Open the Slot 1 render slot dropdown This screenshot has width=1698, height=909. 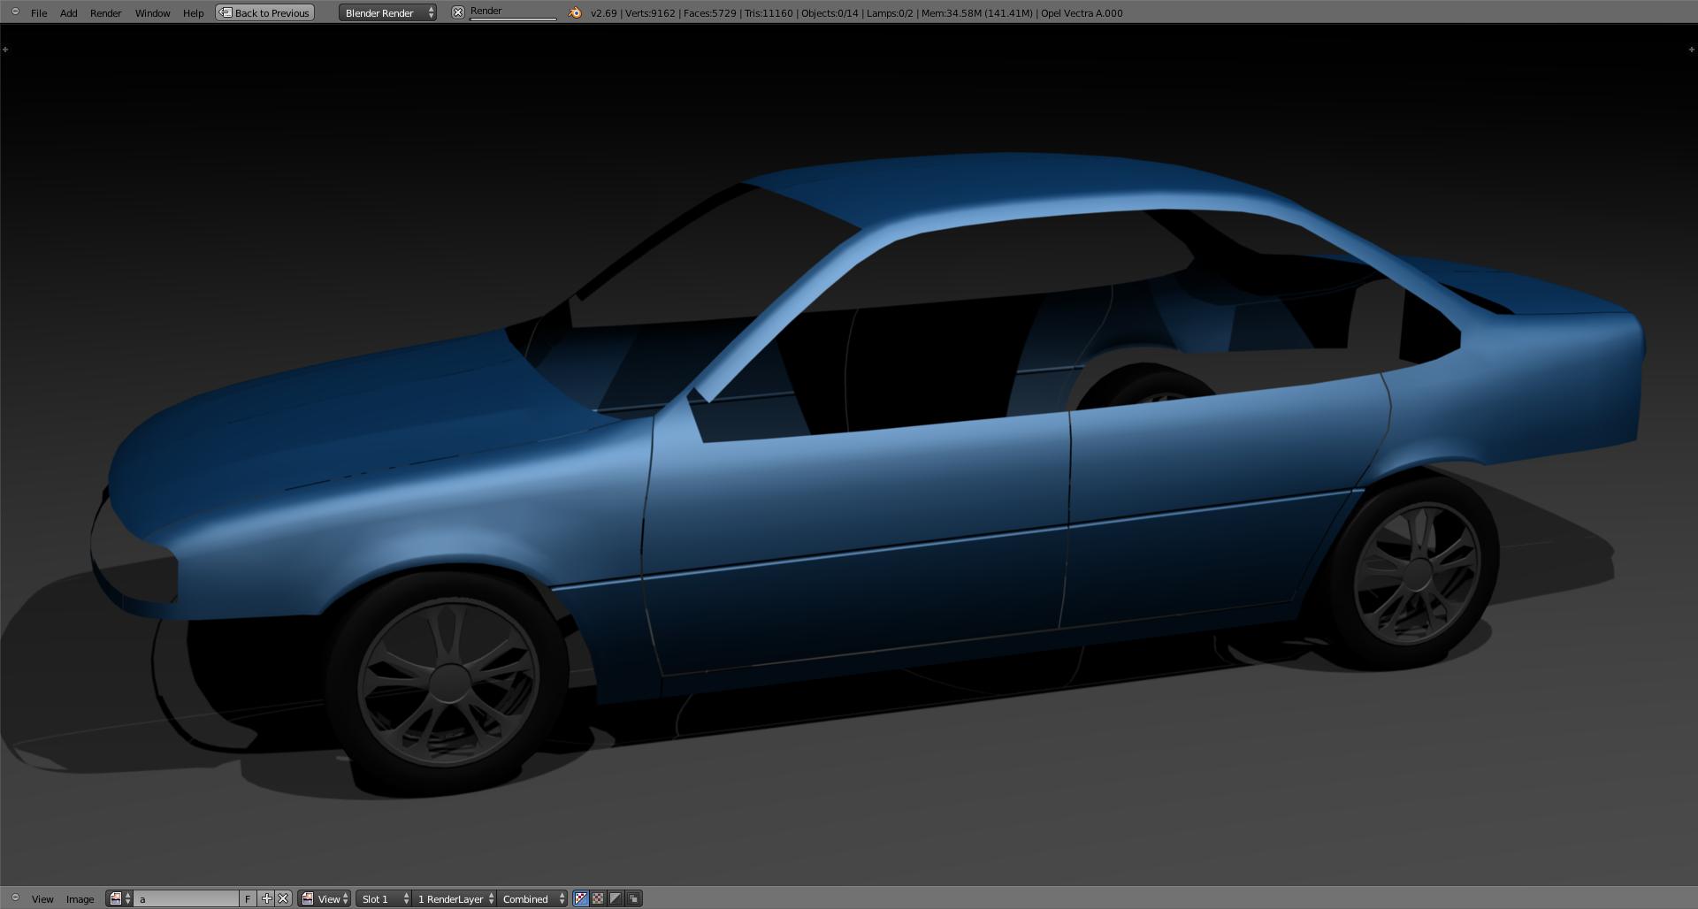click(385, 898)
